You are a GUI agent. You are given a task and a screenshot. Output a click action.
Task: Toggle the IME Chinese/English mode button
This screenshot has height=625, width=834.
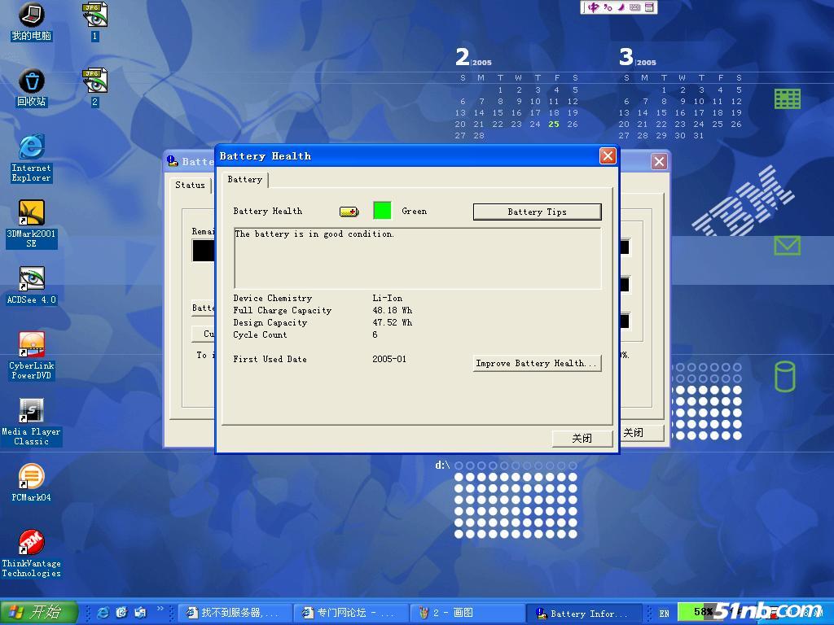[x=594, y=7]
